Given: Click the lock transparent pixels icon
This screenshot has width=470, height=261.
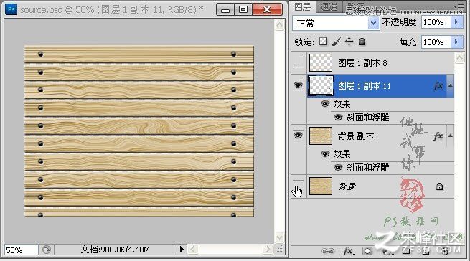Looking at the screenshot, I should pyautogui.click(x=323, y=42).
